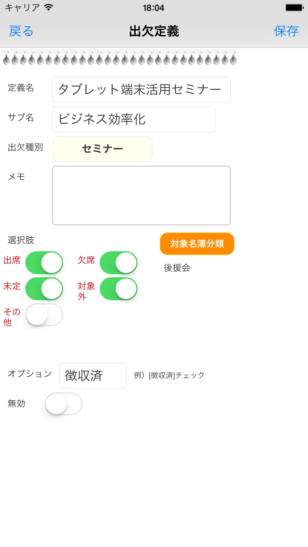
Task: Tap the status bar clock
Action: coord(153,8)
